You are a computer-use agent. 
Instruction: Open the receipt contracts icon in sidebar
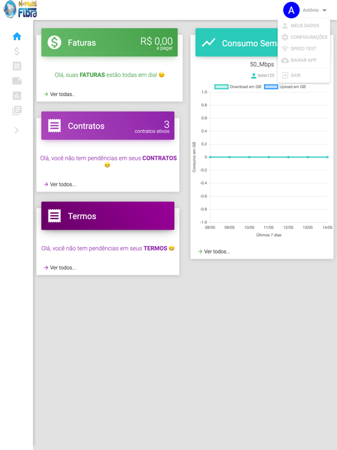(x=17, y=66)
